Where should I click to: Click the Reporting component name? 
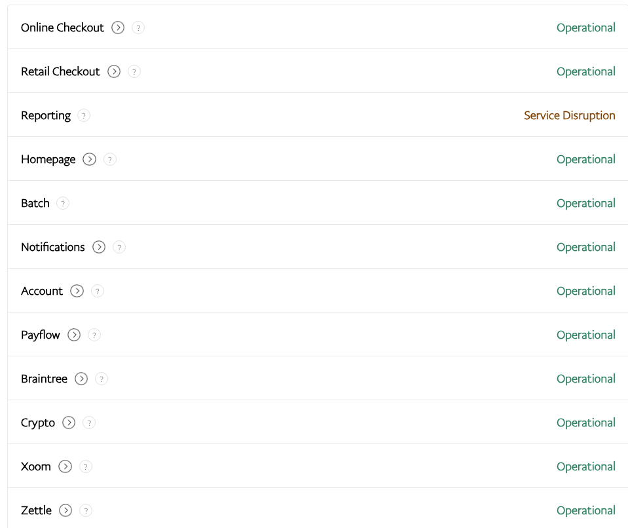click(x=46, y=116)
